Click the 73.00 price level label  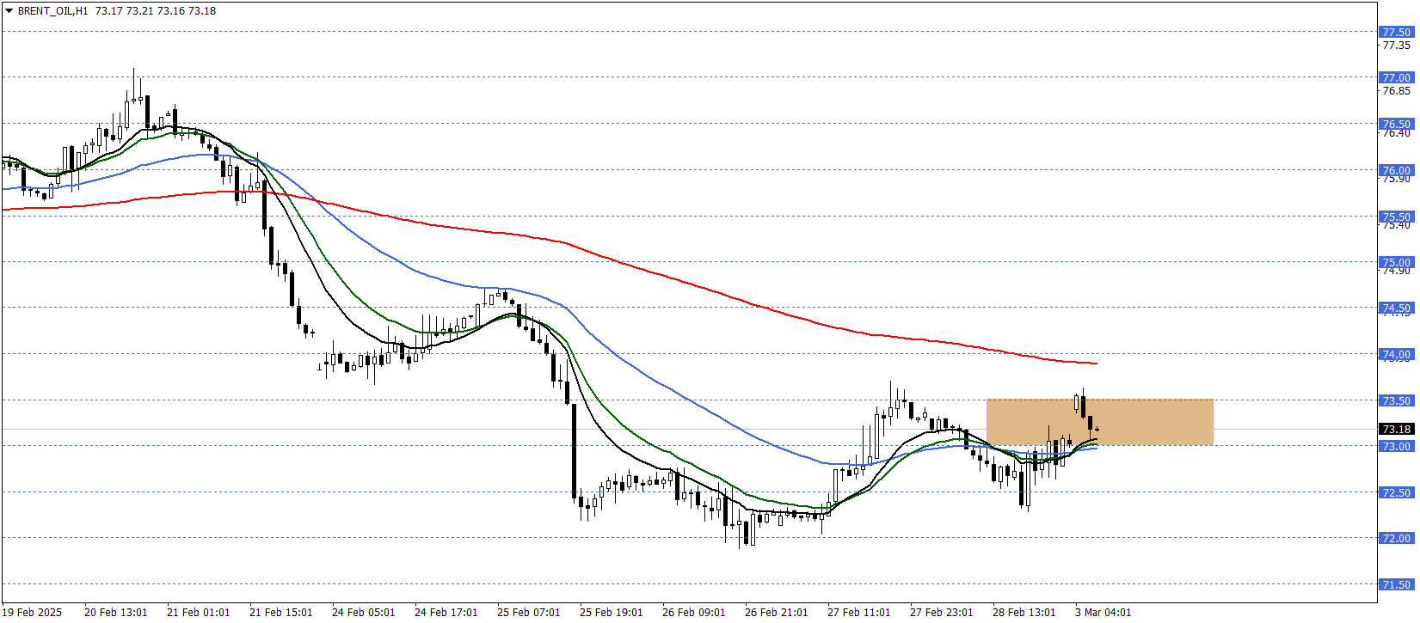click(x=1396, y=446)
